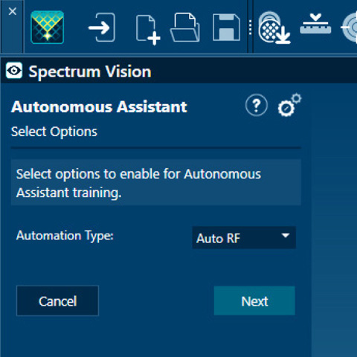Viewport: 357px width, 357px height.
Task: Click the toolbar's dotted grip handle
Action: tap(250, 28)
